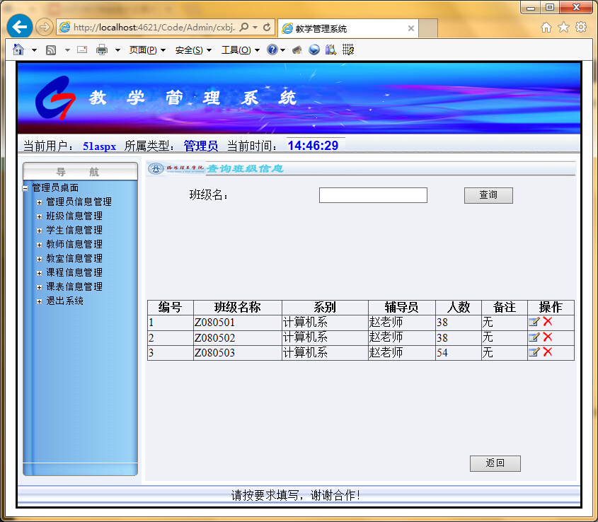The image size is (598, 522).
Task: Collapse the 管理员桌面 tree node
Action: [x=25, y=188]
